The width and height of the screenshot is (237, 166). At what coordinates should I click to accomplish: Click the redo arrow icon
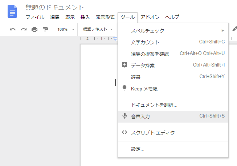(x=24, y=29)
